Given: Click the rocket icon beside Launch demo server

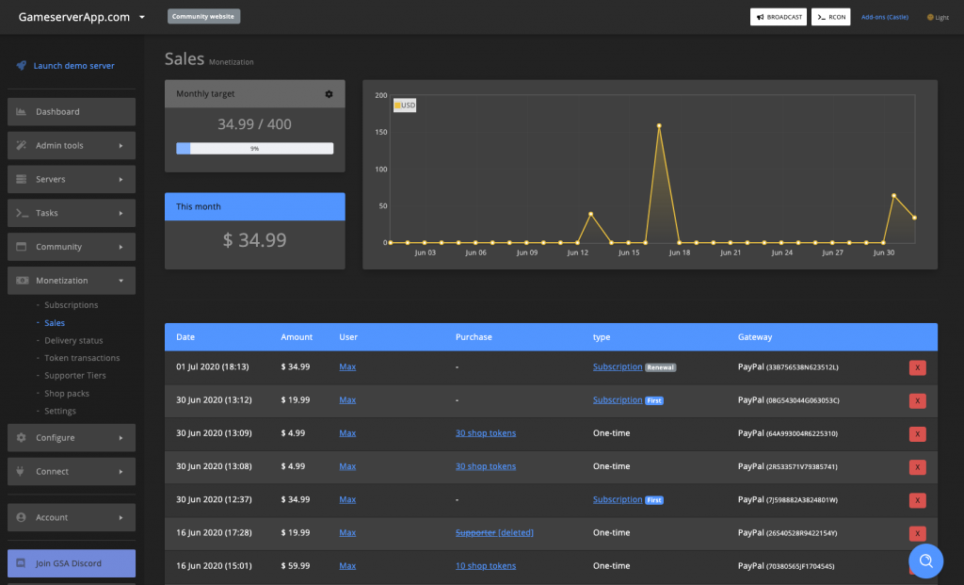Looking at the screenshot, I should tap(22, 65).
